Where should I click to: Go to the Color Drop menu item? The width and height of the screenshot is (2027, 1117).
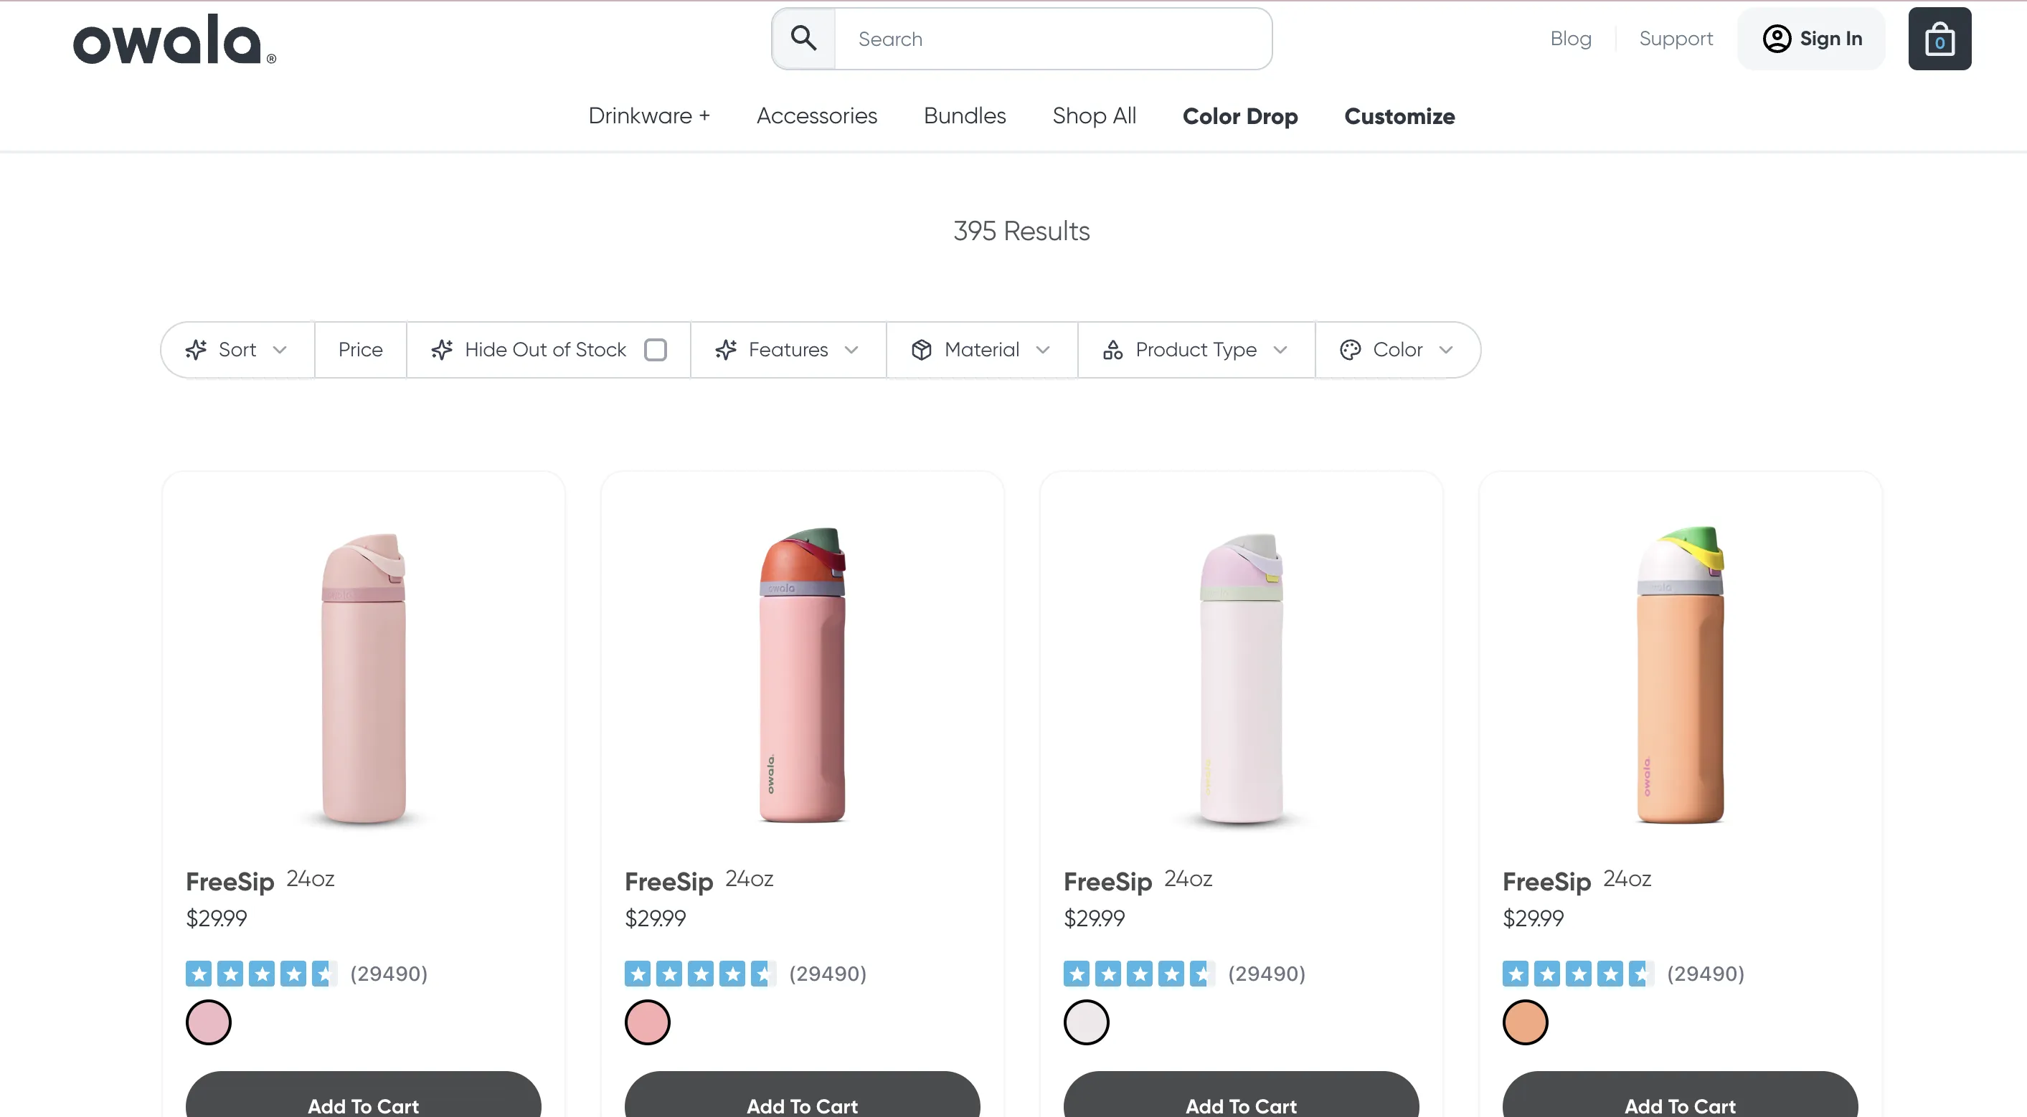coord(1240,116)
